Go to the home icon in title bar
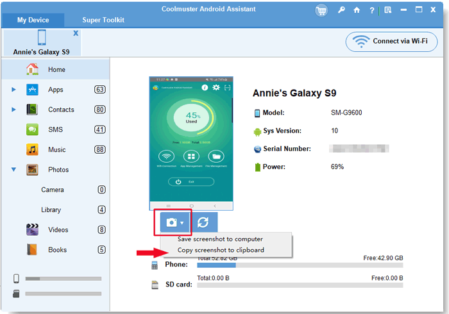This screenshot has height=314, width=449. (x=357, y=10)
